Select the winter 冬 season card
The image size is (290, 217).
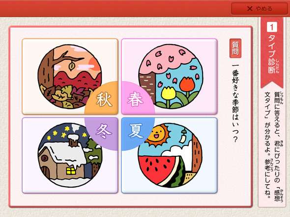click(x=70, y=155)
